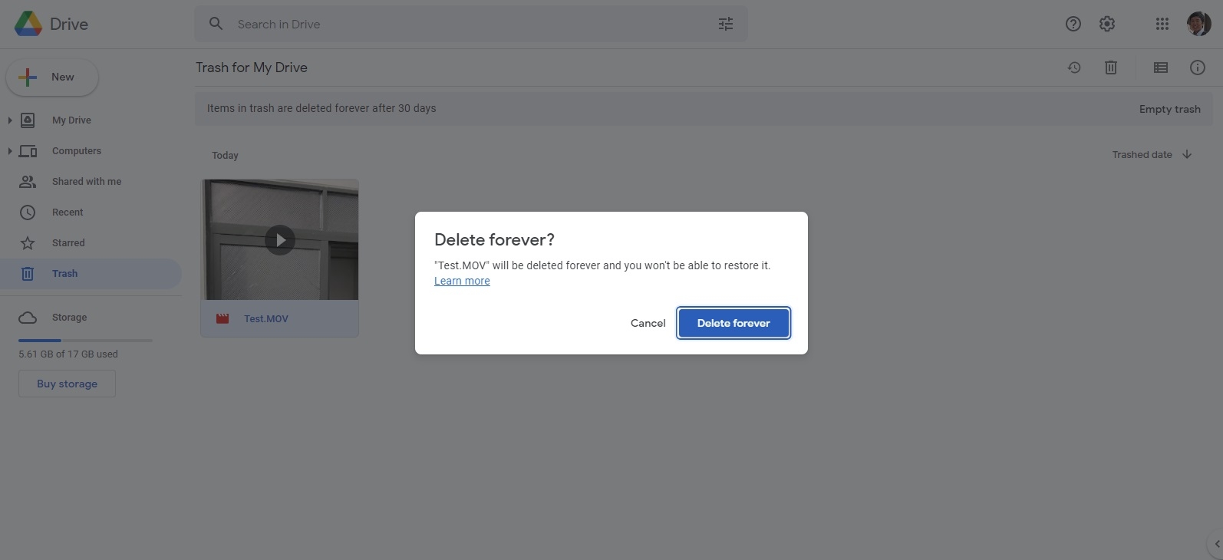Image resolution: width=1223 pixels, height=560 pixels.
Task: Click in the Search in Drive field
Action: pyautogui.click(x=471, y=24)
